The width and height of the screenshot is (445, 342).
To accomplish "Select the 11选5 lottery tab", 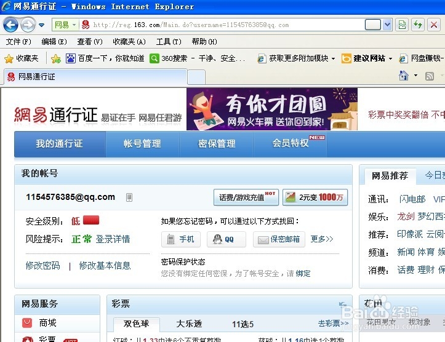I will (x=243, y=324).
